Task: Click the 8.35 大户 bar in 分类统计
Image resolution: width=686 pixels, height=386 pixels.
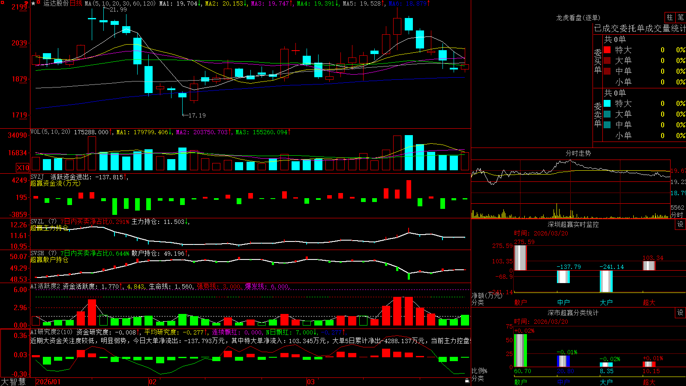Action: pos(606,365)
